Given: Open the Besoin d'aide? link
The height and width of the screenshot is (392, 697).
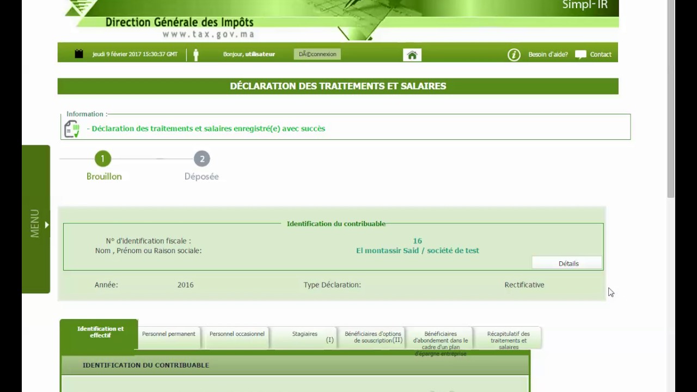Looking at the screenshot, I should point(548,54).
